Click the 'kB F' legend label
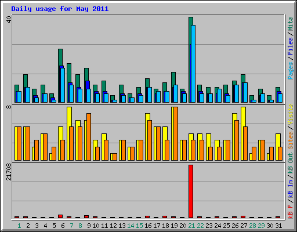The height and width of the screenshot is (232, 297). 291,212
